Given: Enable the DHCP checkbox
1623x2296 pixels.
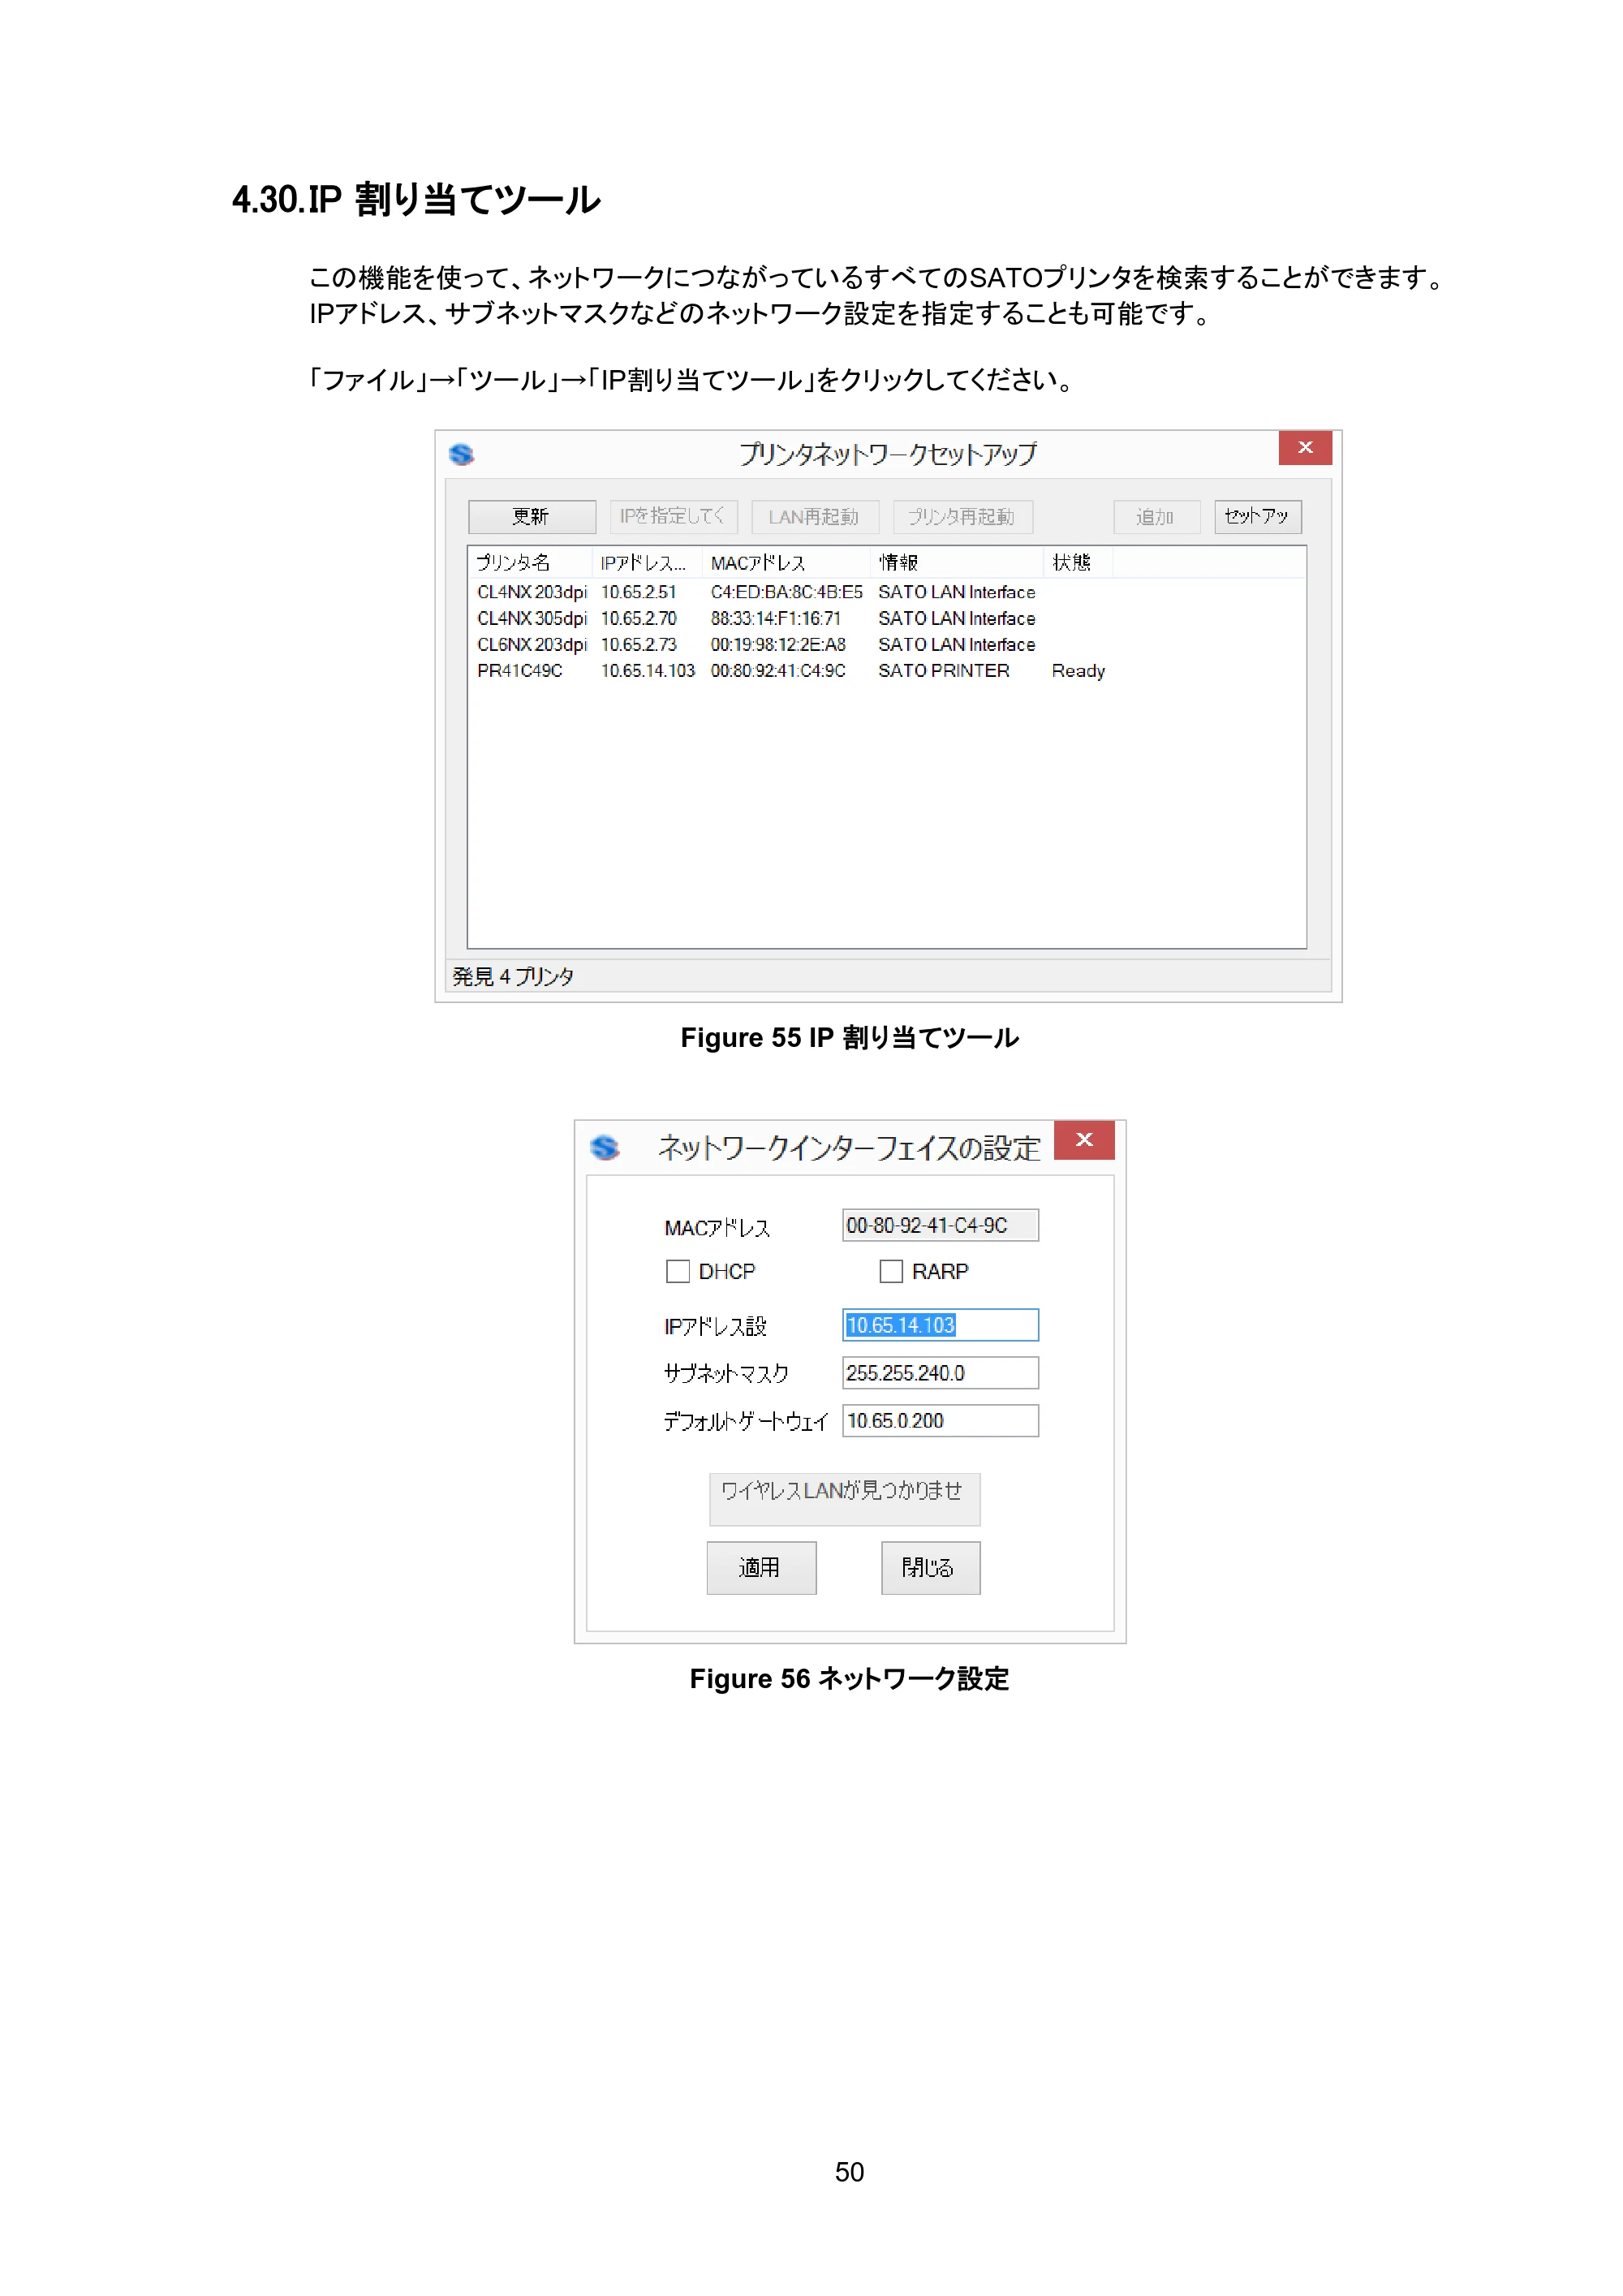Looking at the screenshot, I should 678,1271.
